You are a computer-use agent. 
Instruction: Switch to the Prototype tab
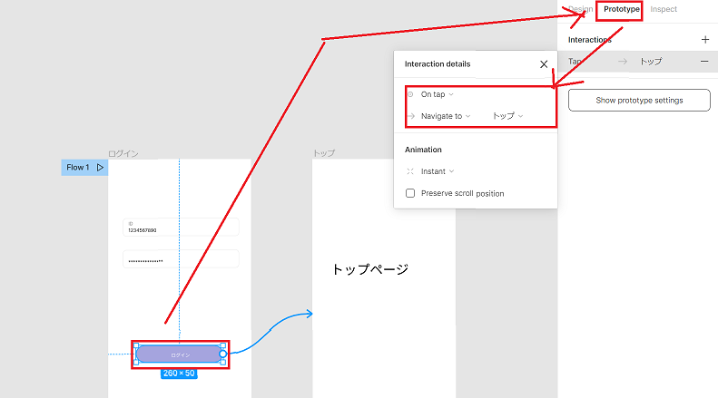pyautogui.click(x=622, y=9)
